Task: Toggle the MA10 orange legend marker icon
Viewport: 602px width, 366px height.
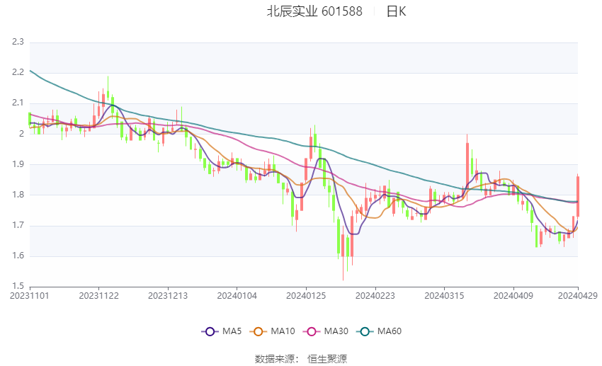Action: pyautogui.click(x=259, y=331)
